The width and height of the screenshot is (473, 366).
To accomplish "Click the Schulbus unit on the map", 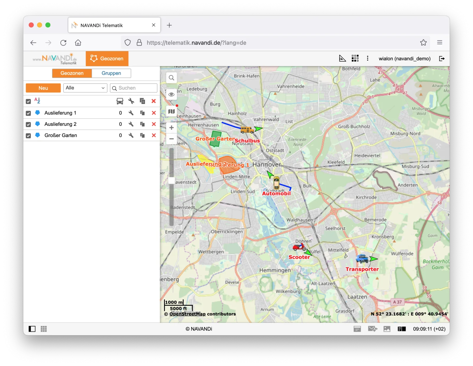I will [247, 130].
